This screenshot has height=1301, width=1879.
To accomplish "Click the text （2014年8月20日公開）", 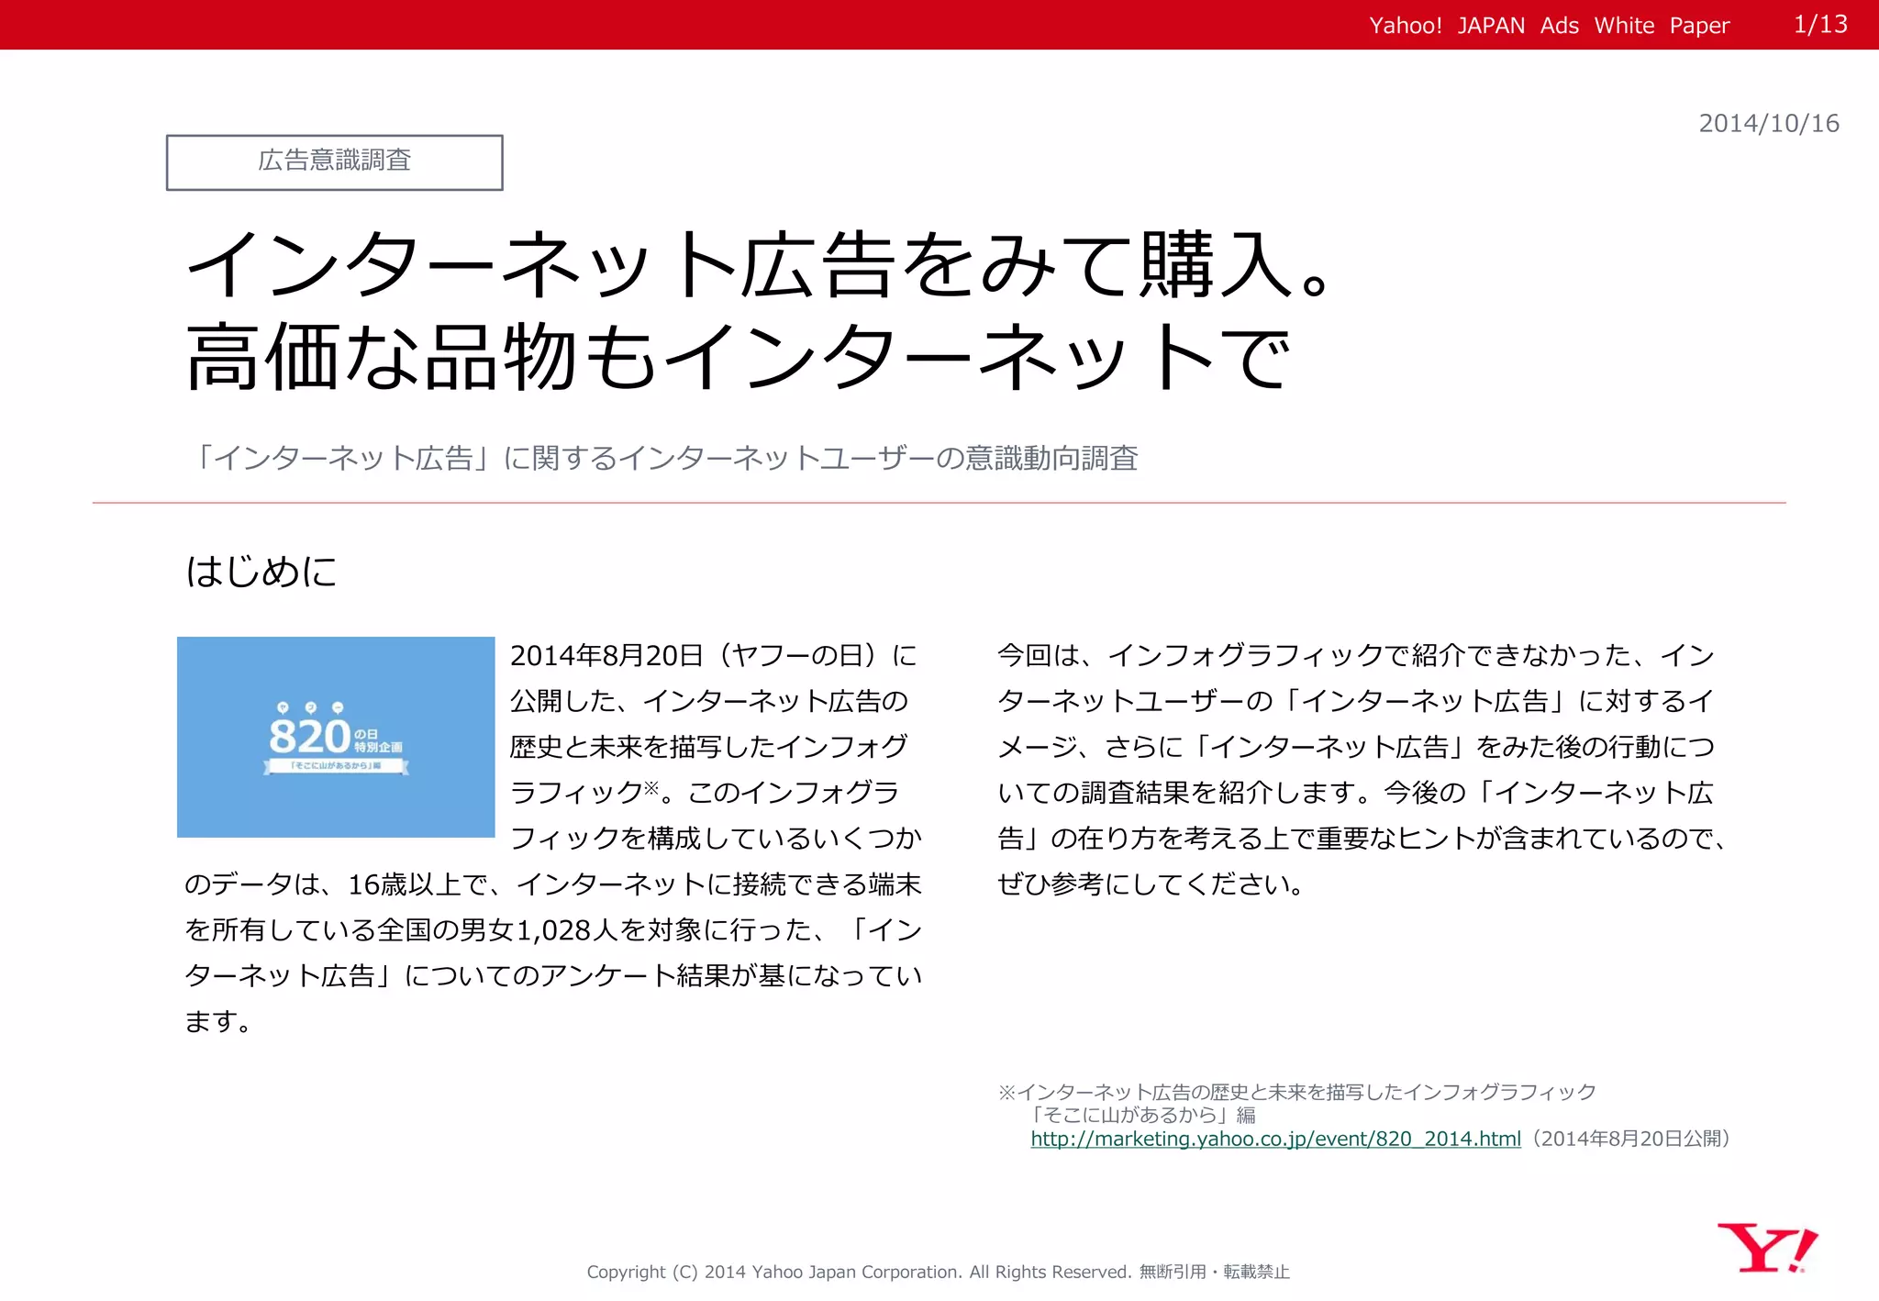I will [1630, 1139].
